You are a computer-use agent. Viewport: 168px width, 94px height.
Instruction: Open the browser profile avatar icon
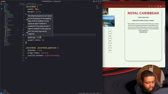point(161,6)
